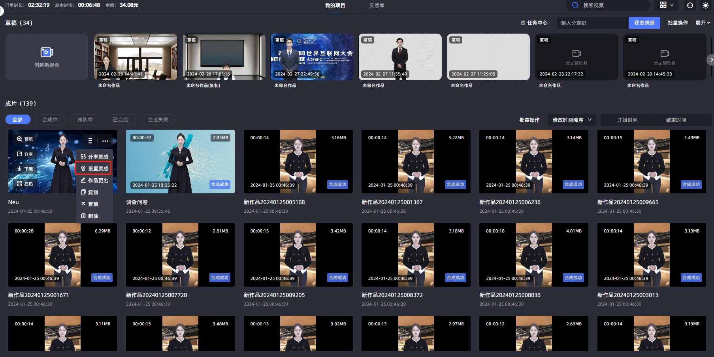Click 批量操作 in the 成片 section
The height and width of the screenshot is (357, 714).
pyautogui.click(x=529, y=120)
